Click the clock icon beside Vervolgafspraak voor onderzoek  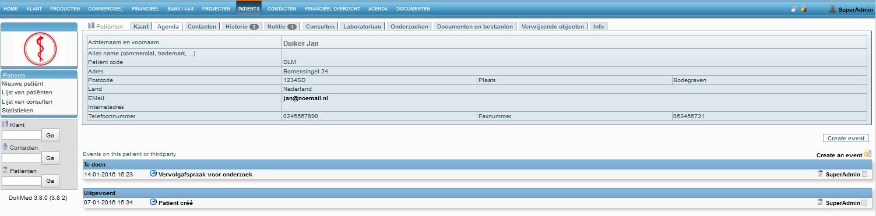pos(153,174)
